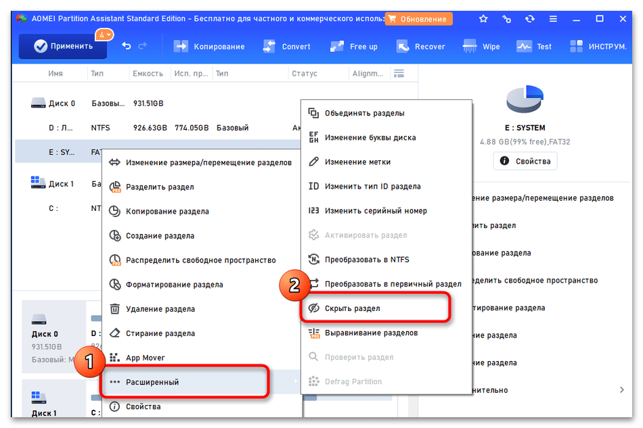The height and width of the screenshot is (428, 643).
Task: Open the Free up tool
Action: click(353, 47)
